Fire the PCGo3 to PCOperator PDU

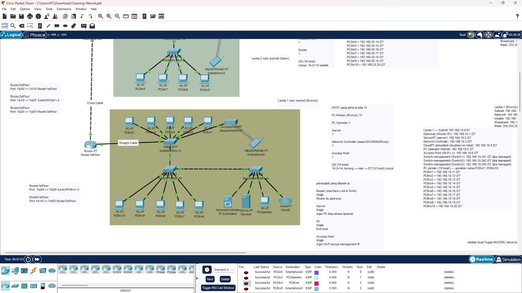pyautogui.click(x=246, y=278)
